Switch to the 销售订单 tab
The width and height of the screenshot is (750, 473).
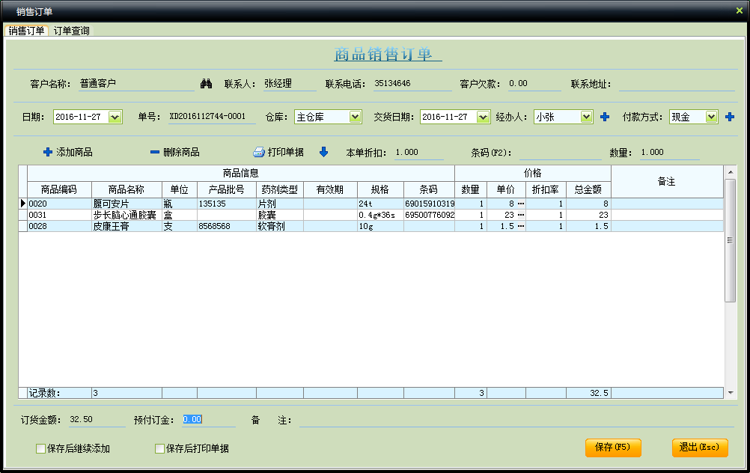pos(26,31)
